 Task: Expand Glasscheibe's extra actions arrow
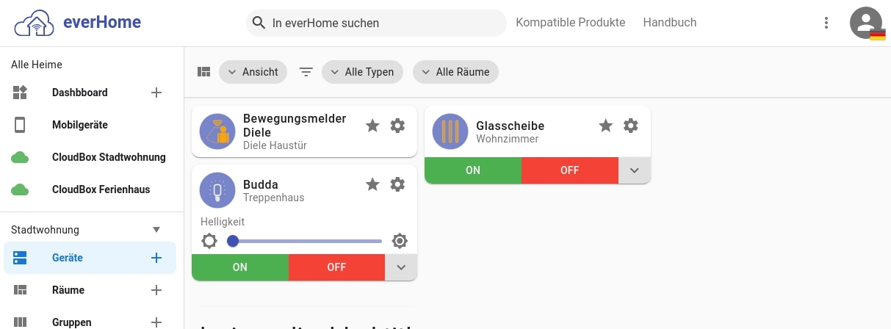click(635, 170)
